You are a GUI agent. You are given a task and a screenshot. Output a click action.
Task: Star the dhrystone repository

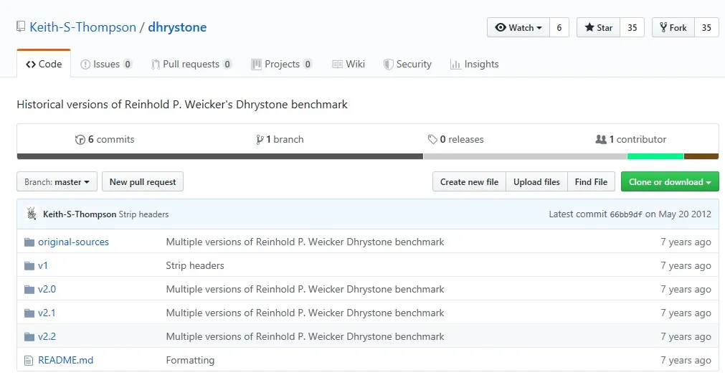click(599, 28)
